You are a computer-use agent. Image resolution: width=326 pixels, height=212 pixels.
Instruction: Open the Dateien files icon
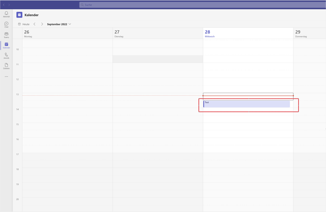pos(6,66)
